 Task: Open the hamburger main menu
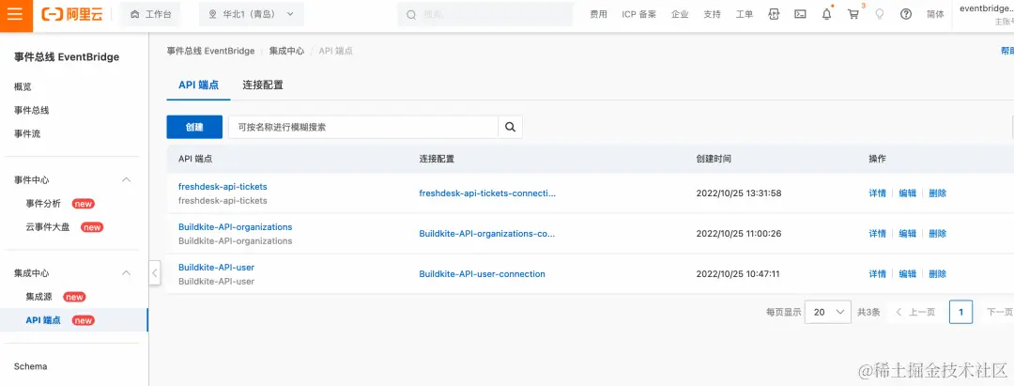tap(15, 14)
